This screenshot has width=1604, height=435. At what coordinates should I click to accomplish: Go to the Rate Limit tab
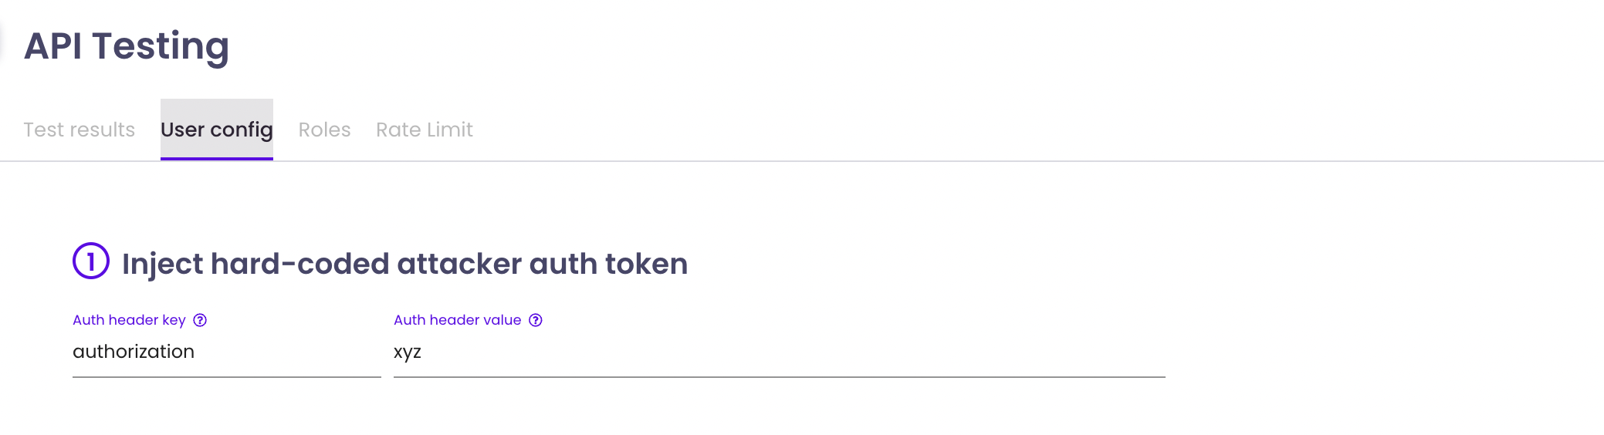(424, 130)
